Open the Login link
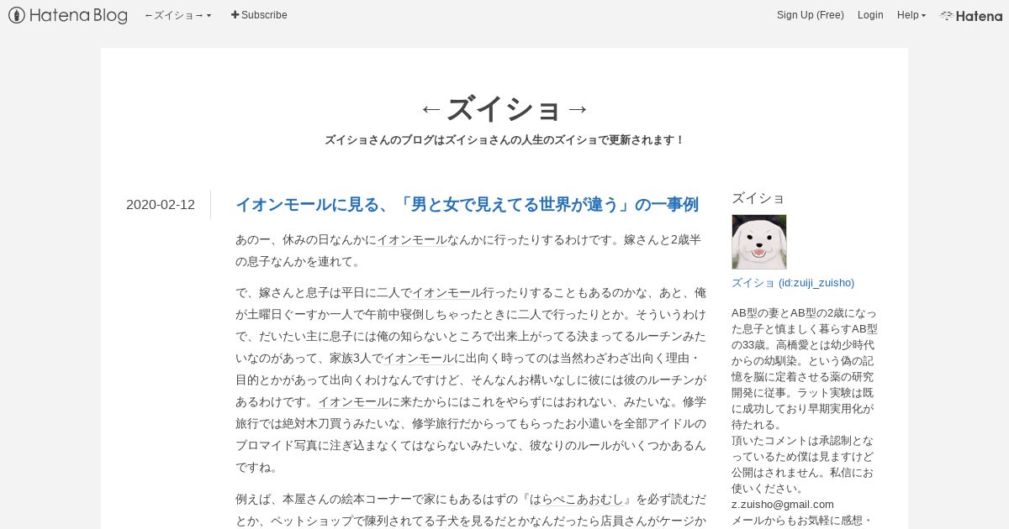The height and width of the screenshot is (529, 1009). tap(870, 15)
